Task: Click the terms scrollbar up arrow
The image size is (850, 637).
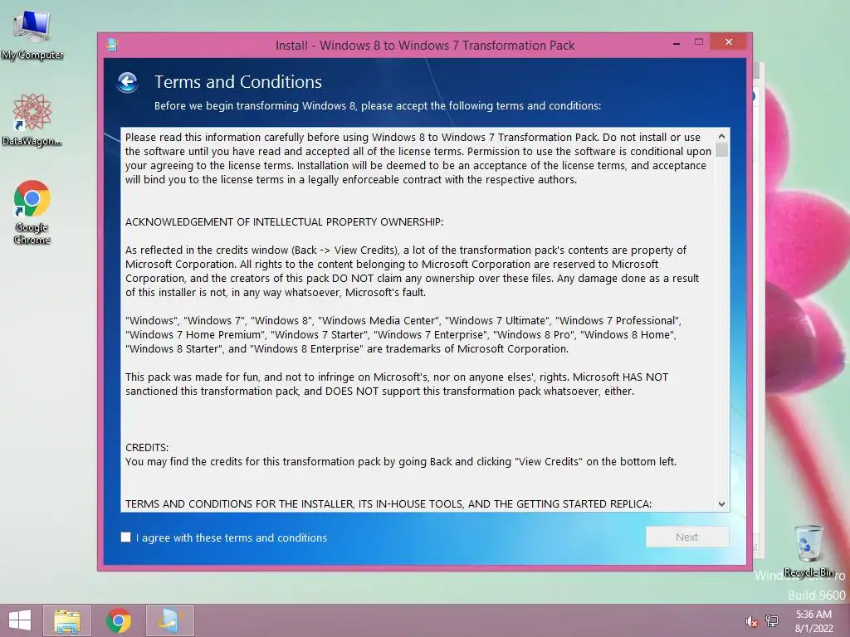Action: [x=721, y=136]
